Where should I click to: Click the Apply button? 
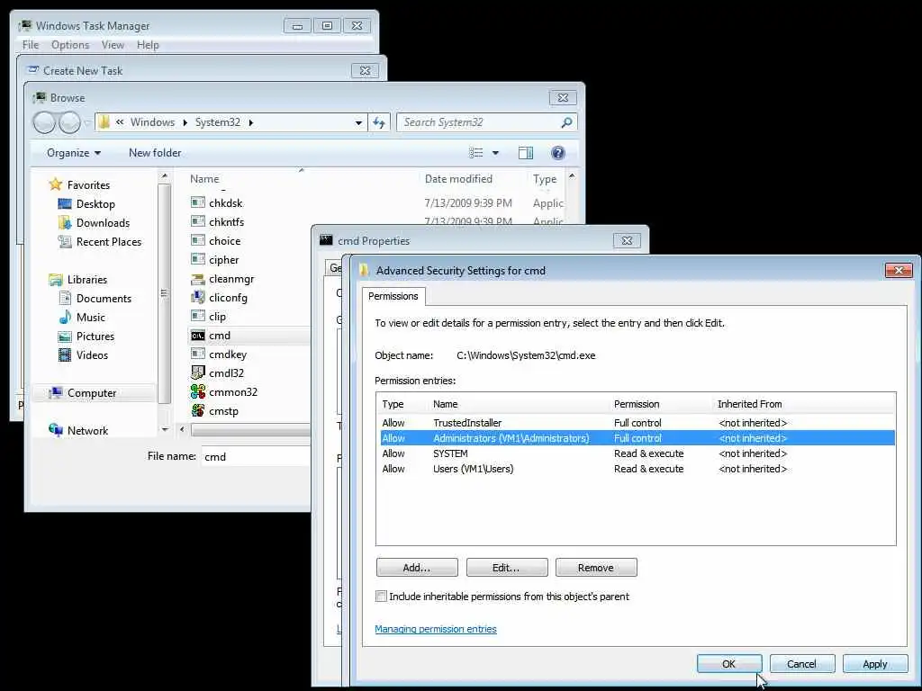click(x=875, y=664)
